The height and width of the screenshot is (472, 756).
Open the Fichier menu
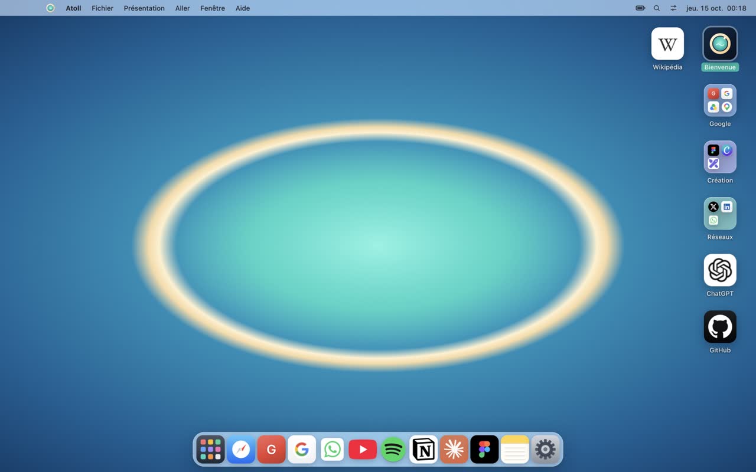coord(102,8)
